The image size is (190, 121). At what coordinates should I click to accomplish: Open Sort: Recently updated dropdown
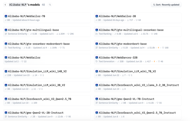tap(166, 5)
